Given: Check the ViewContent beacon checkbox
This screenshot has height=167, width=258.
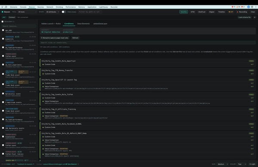Looking at the screenshot, I should click(x=3, y=137).
